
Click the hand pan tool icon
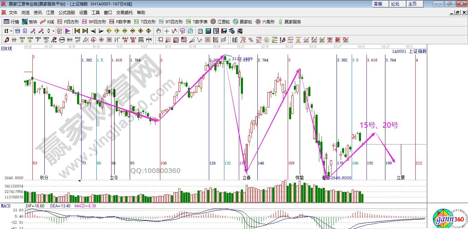pyautogui.click(x=158, y=31)
